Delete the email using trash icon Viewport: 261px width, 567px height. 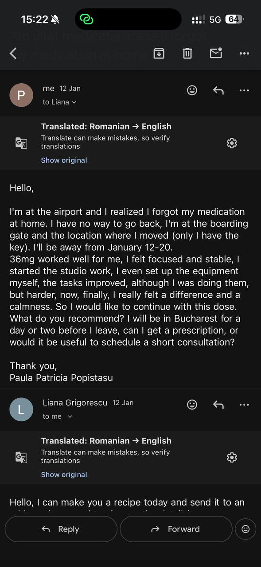(187, 53)
